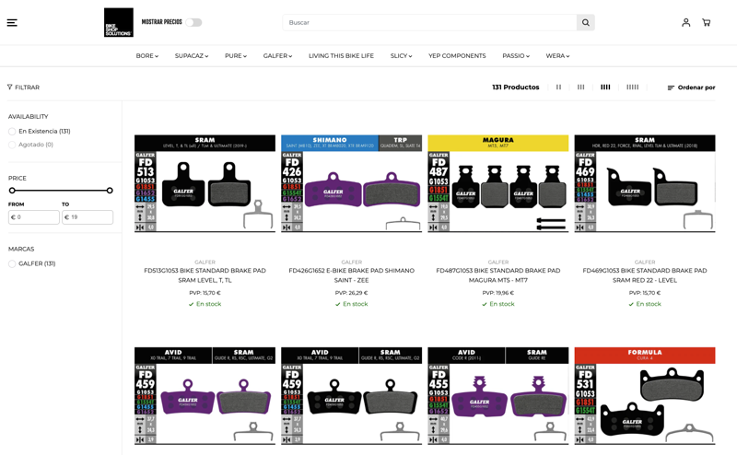The height and width of the screenshot is (455, 737).
Task: Open the user account icon
Action: coord(685,22)
